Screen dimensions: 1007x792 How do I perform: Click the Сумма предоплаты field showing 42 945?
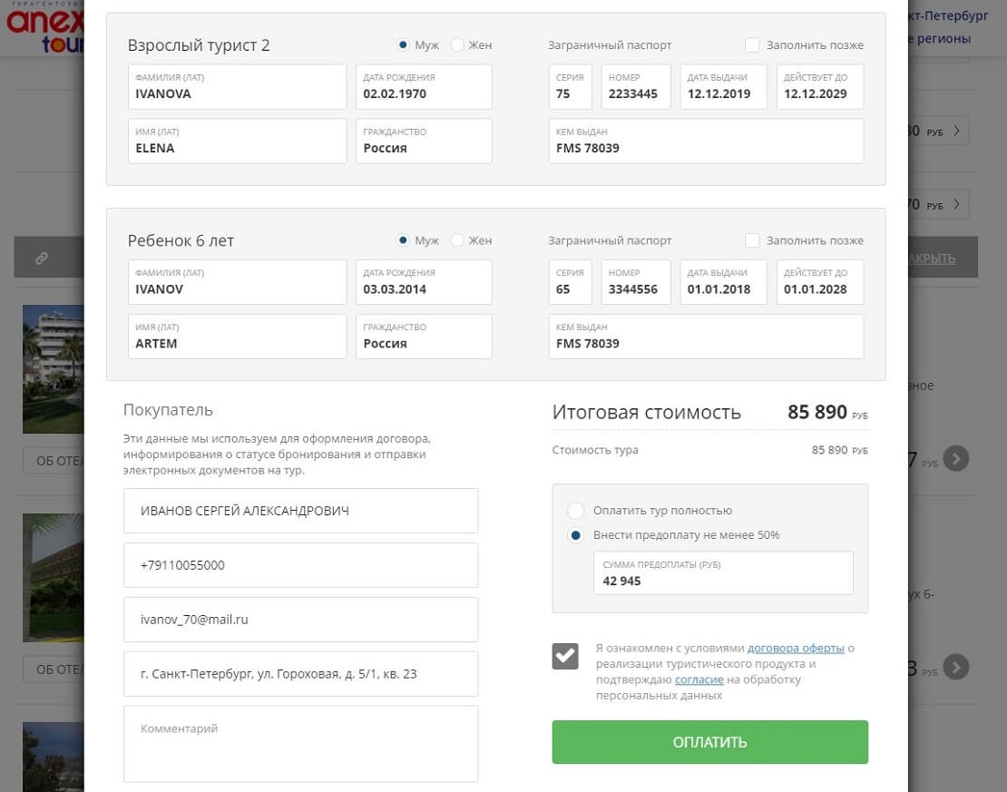[x=723, y=573]
